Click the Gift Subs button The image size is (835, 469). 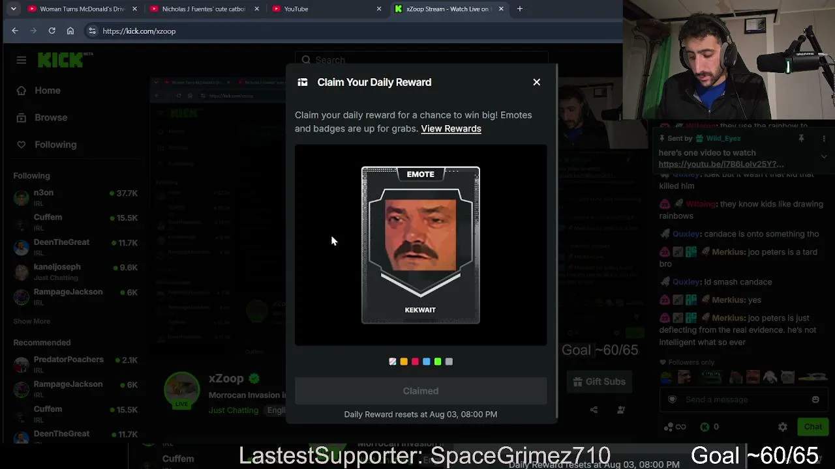[600, 382]
